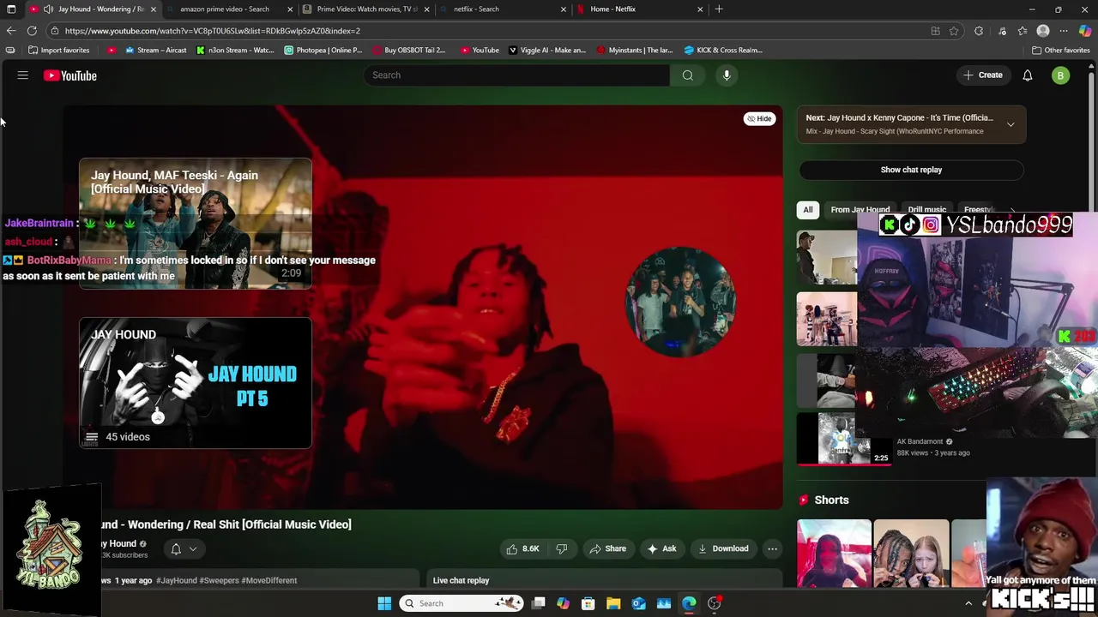1098x617 pixels.
Task: Click the Ask button under the video
Action: tap(661, 548)
